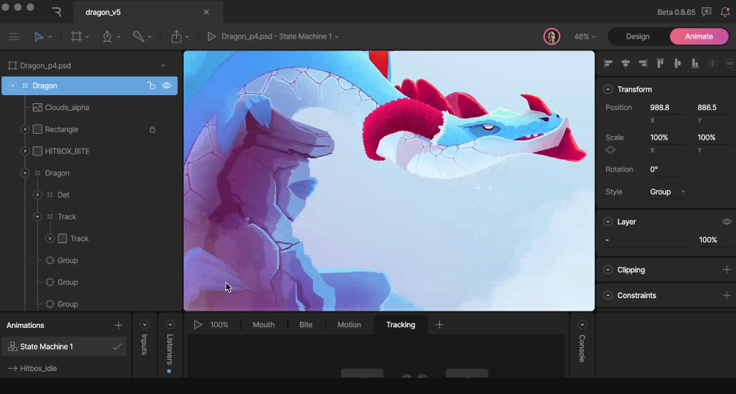The image size is (736, 394).
Task: Open Select tool options arrow
Action: click(x=50, y=37)
